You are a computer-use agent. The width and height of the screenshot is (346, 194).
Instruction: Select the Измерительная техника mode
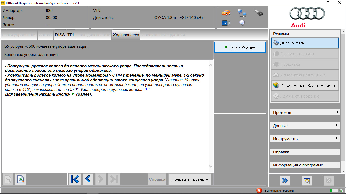(305, 75)
